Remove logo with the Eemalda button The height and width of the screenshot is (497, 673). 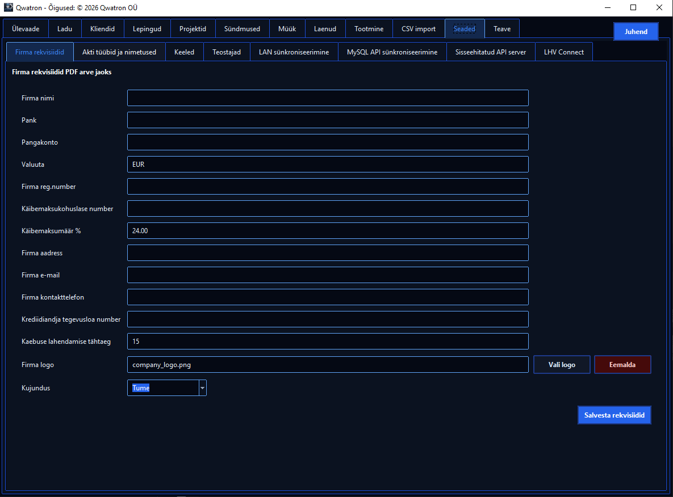[x=622, y=364]
